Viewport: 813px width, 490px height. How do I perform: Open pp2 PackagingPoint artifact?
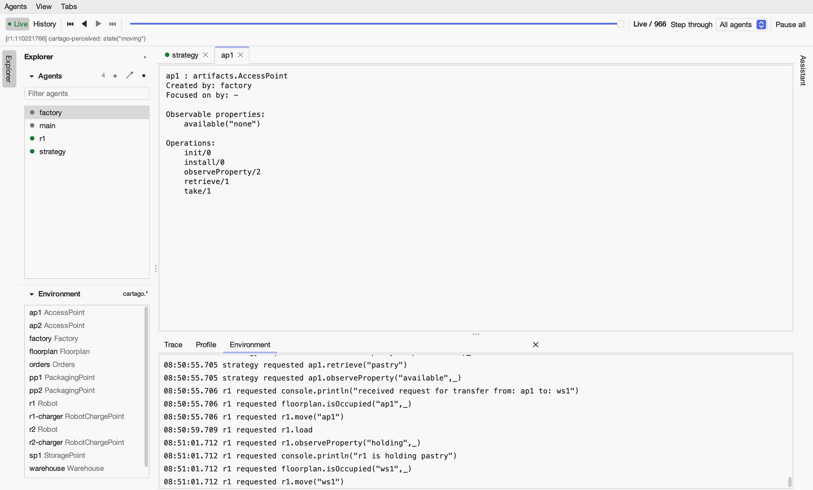click(x=85, y=390)
